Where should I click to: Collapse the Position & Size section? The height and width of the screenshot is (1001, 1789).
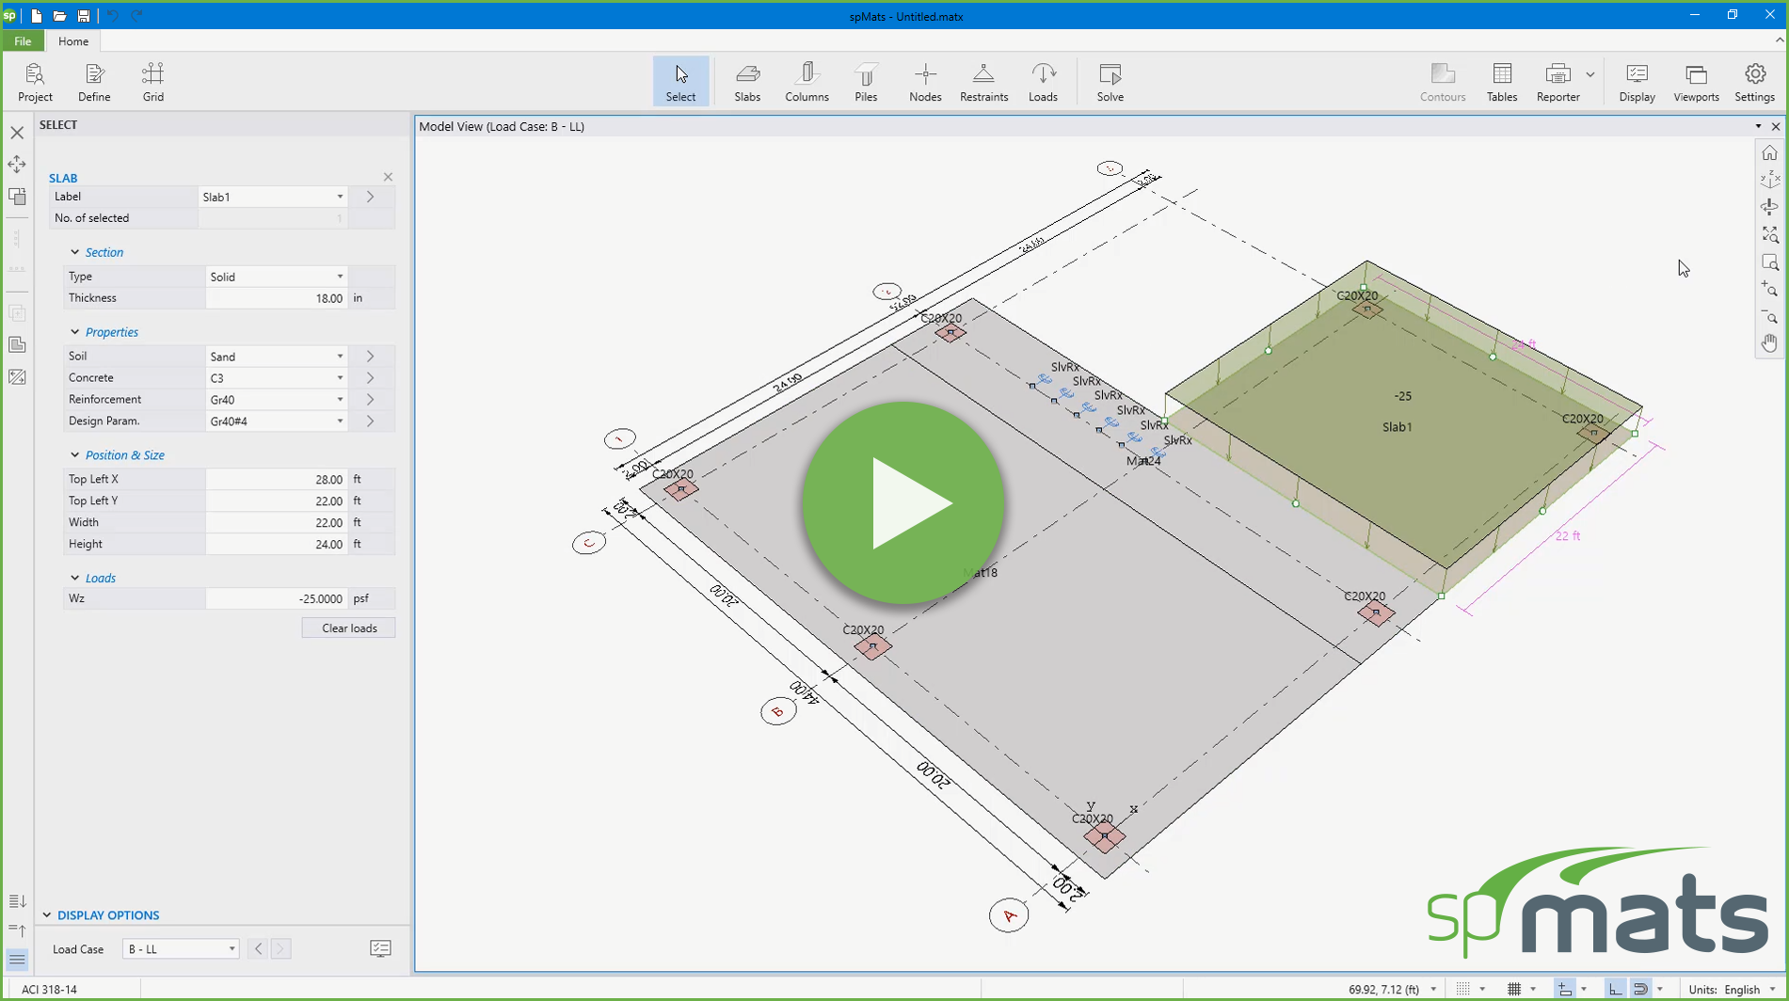coord(75,455)
